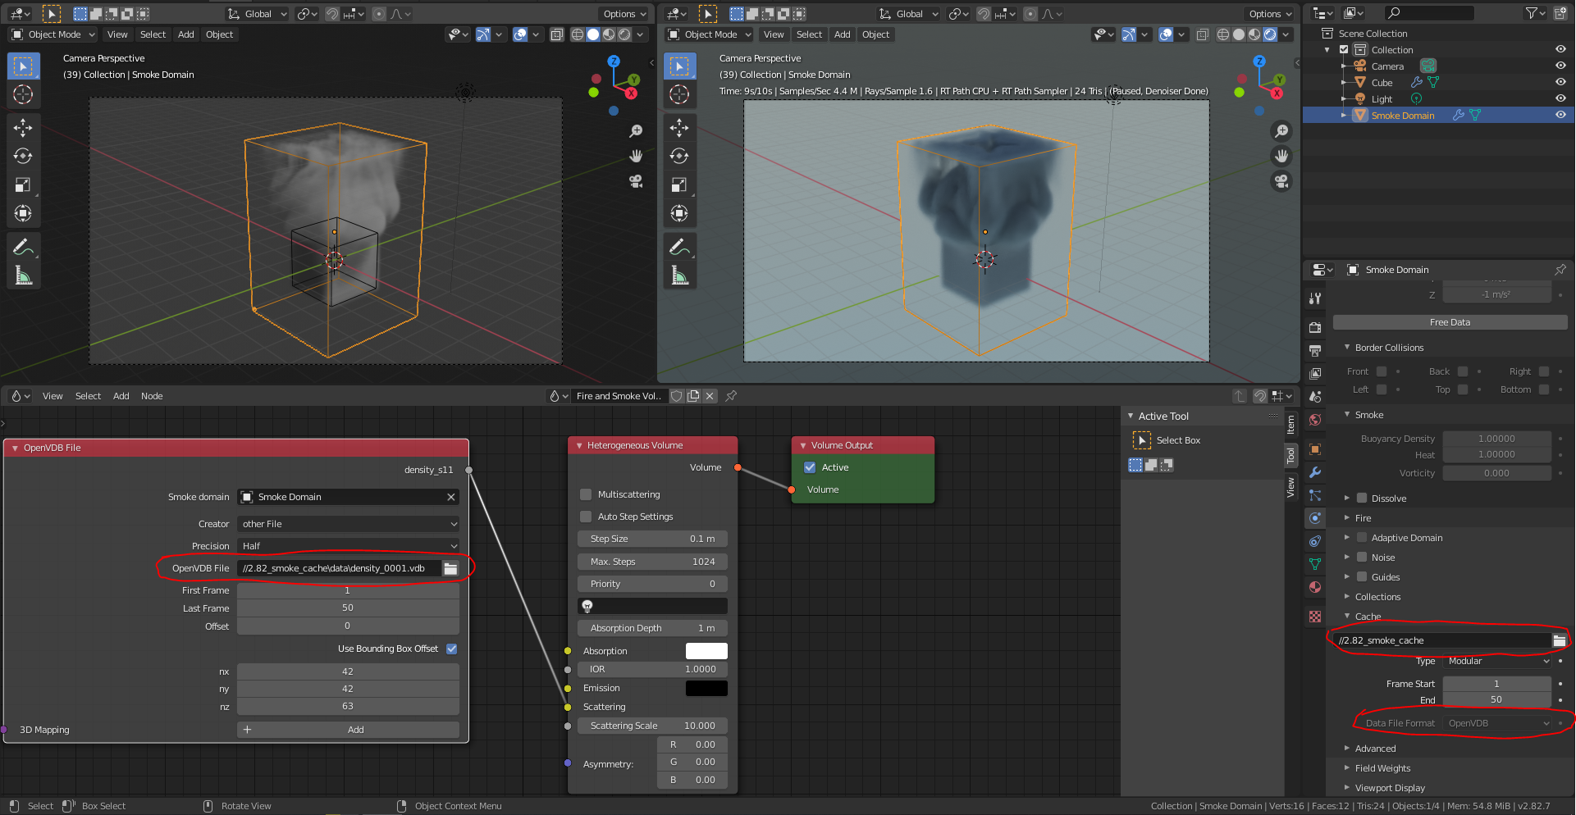Click the Free Data button
Viewport: 1576px width, 815px height.
[1450, 322]
